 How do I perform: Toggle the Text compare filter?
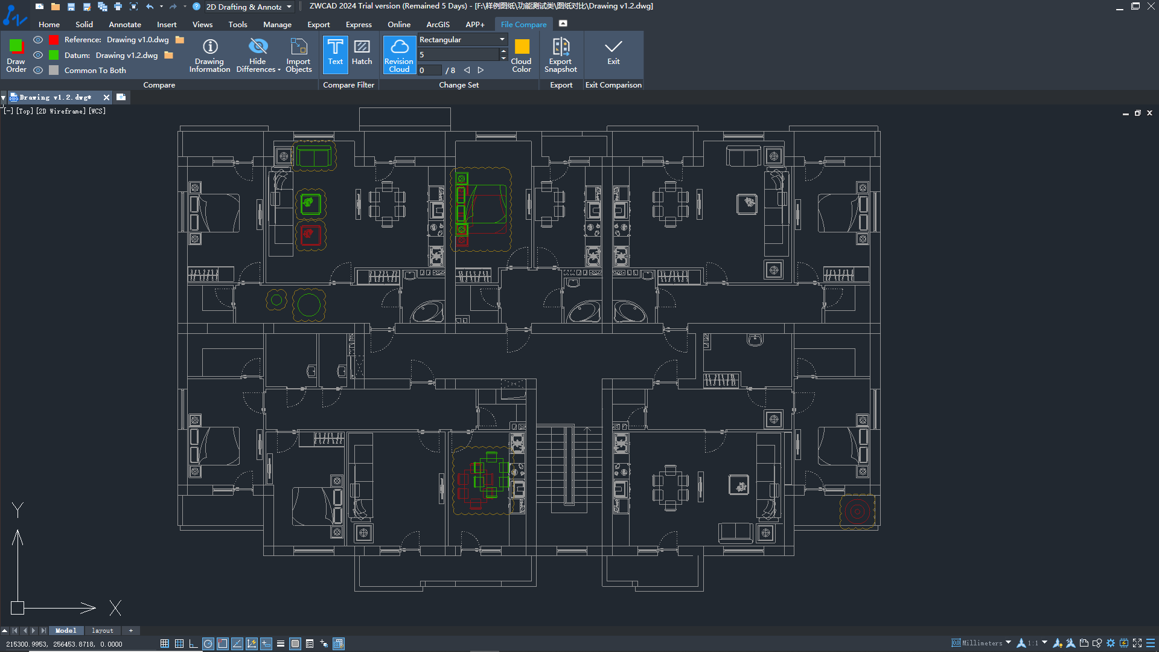click(336, 55)
